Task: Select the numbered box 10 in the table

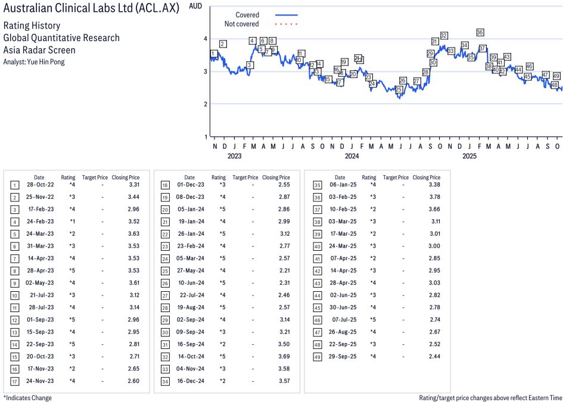Action: point(14,295)
